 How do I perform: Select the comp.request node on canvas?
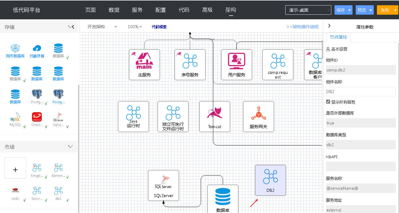tap(278, 65)
